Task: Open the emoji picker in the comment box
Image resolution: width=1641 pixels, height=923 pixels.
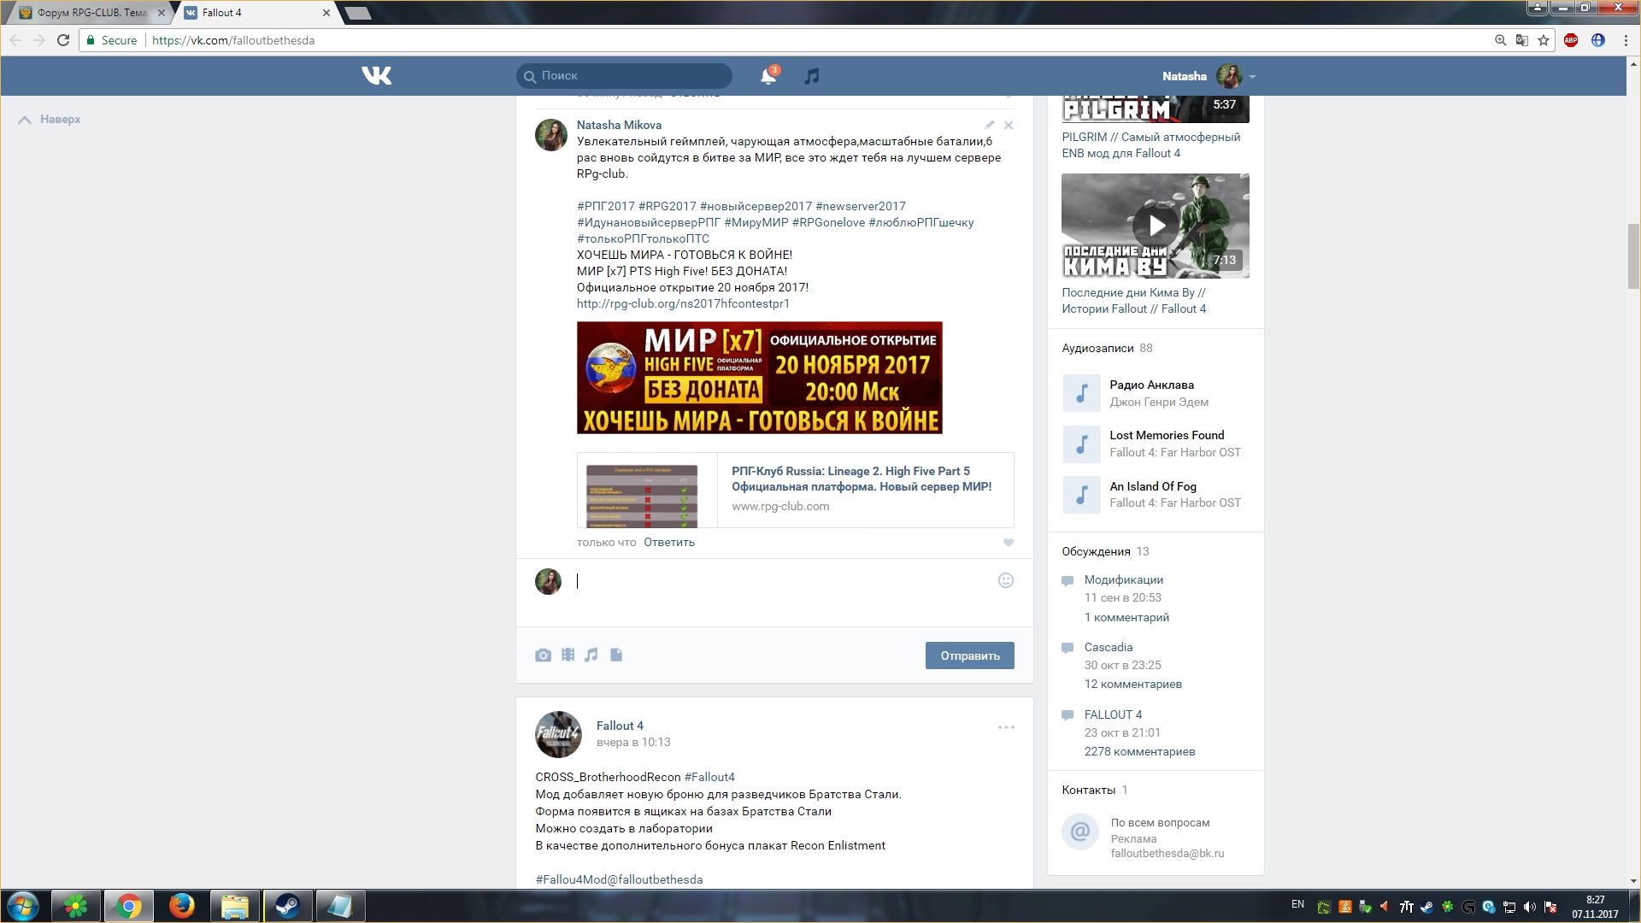Action: tap(1006, 580)
